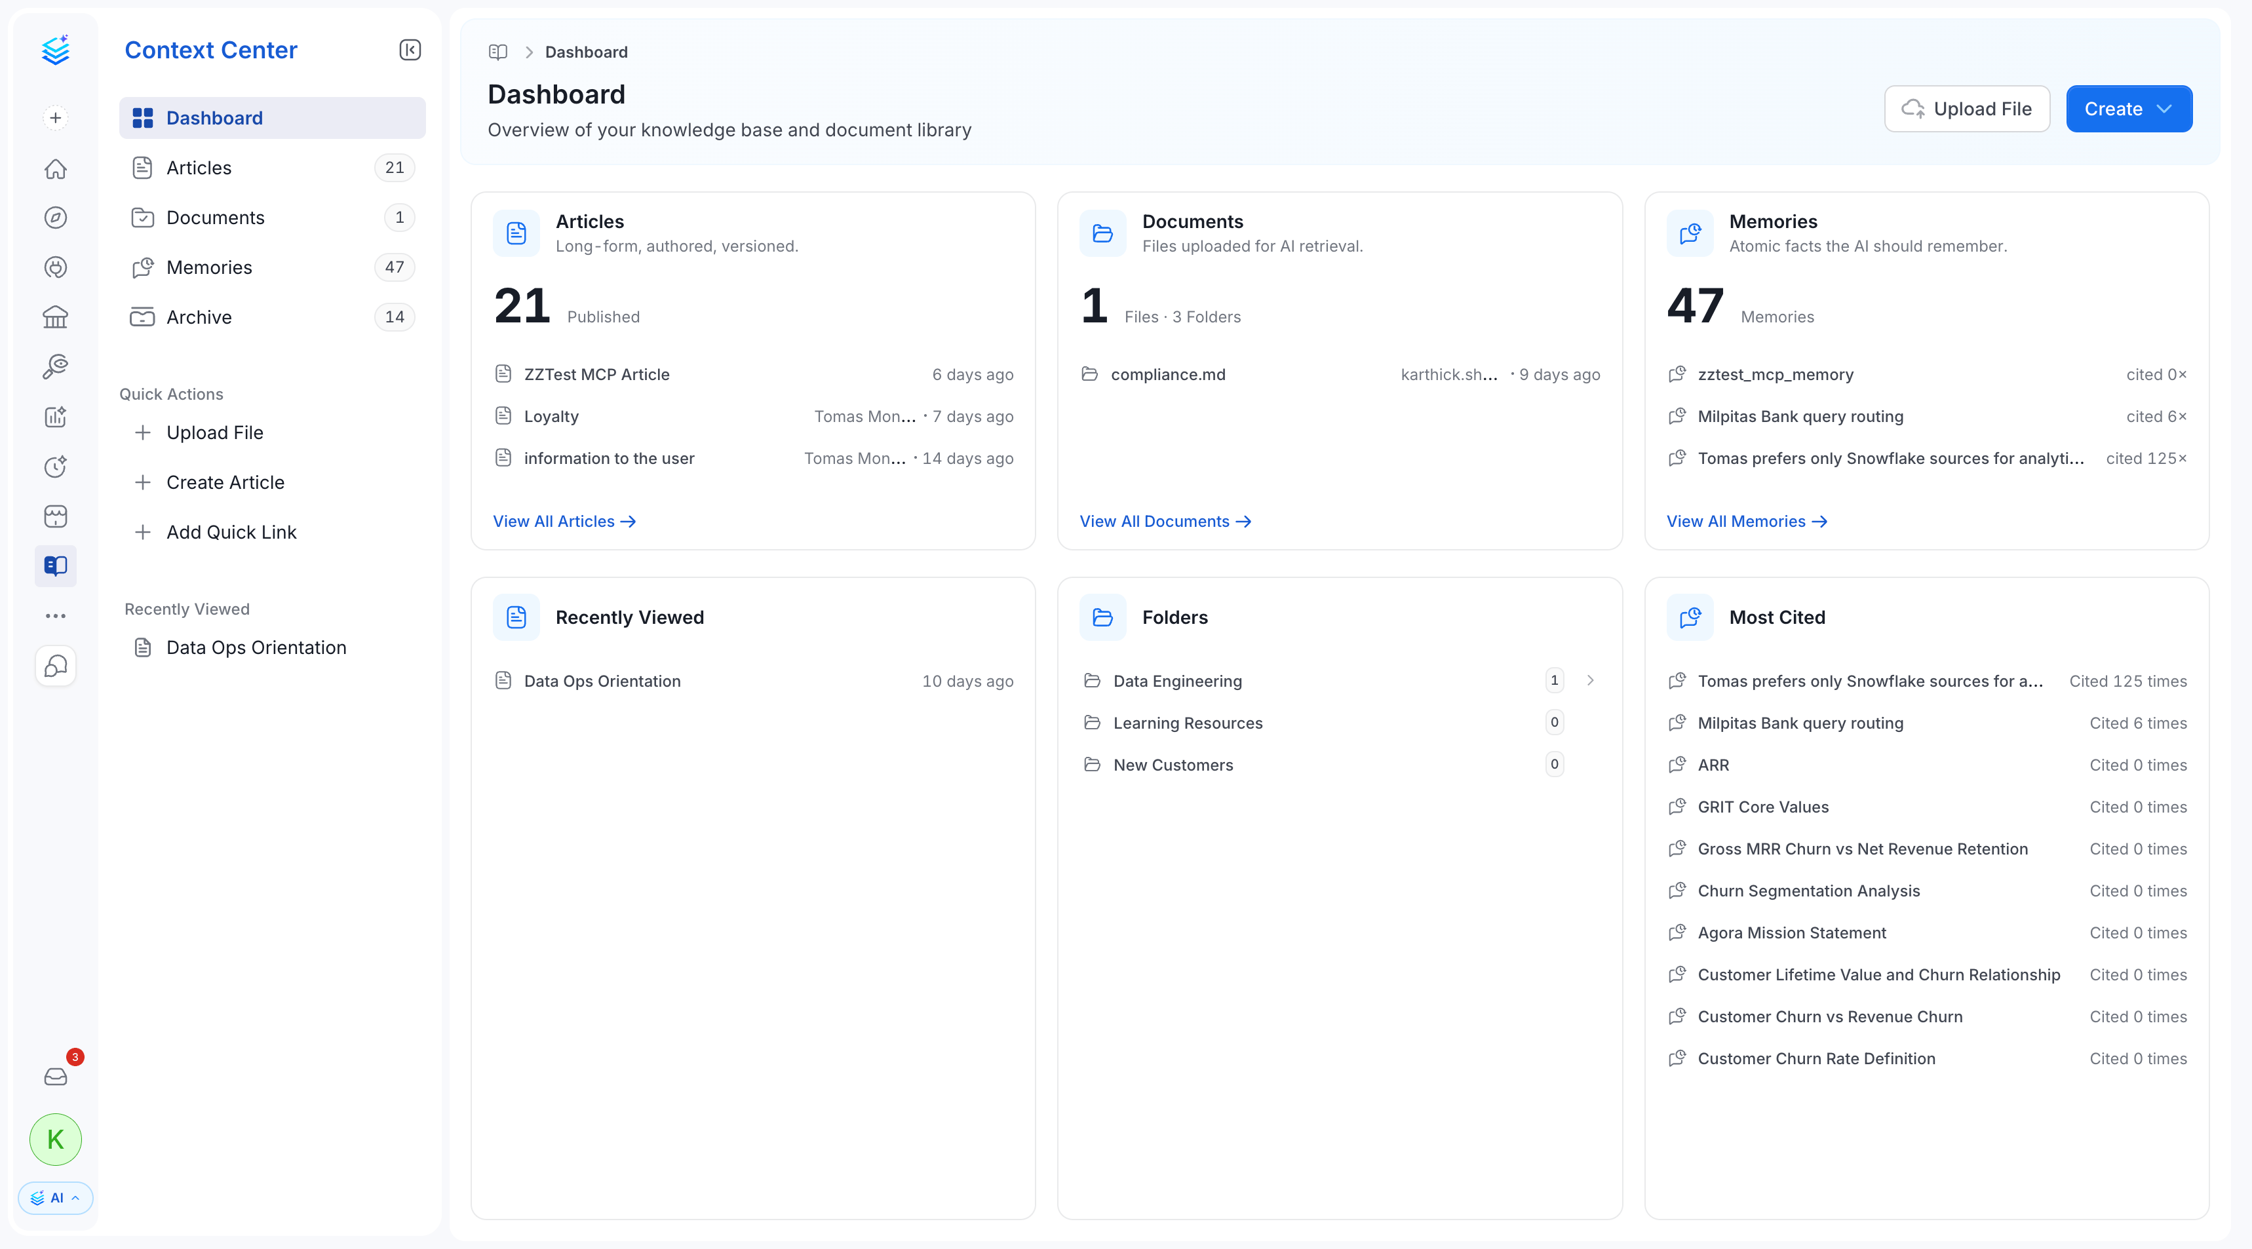Open the home icon in left rail
Screen dimensions: 2252x1249
click(x=55, y=168)
